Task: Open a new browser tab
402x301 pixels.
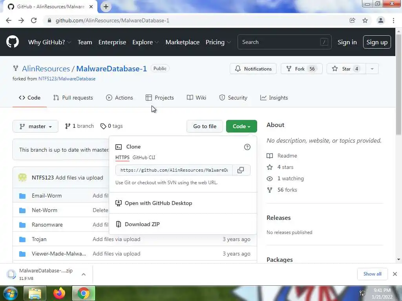Action: 106,7
